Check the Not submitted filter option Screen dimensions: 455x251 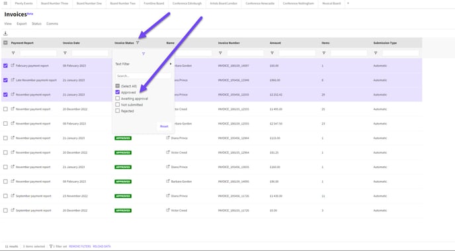(x=118, y=105)
